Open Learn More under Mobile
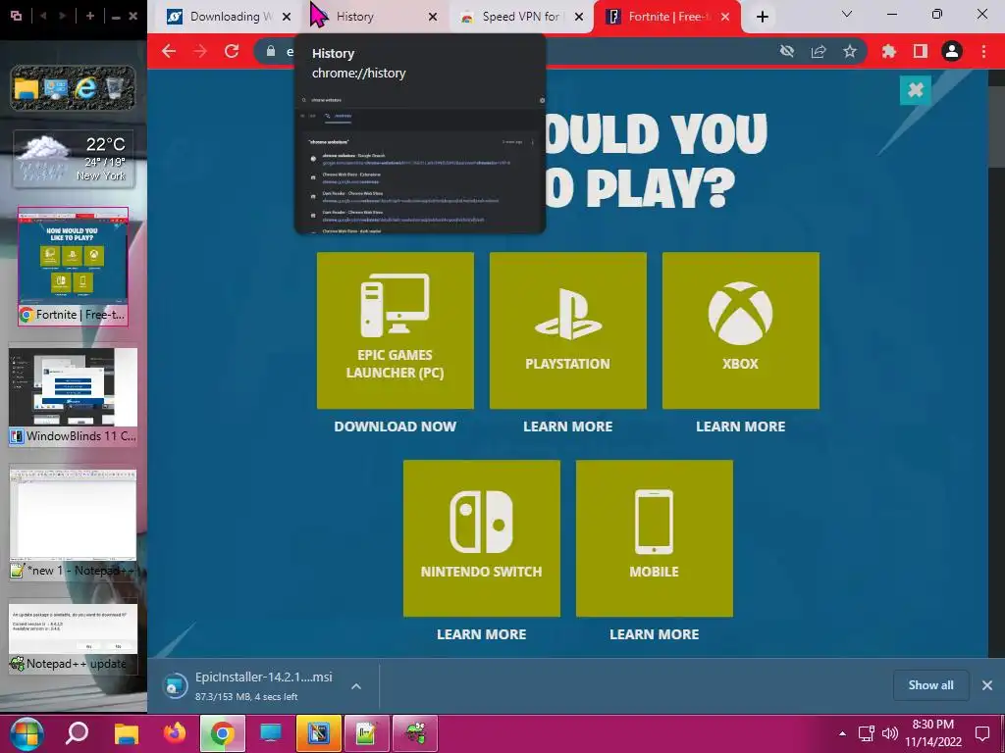Screen dimensions: 1005x753 pos(655,634)
